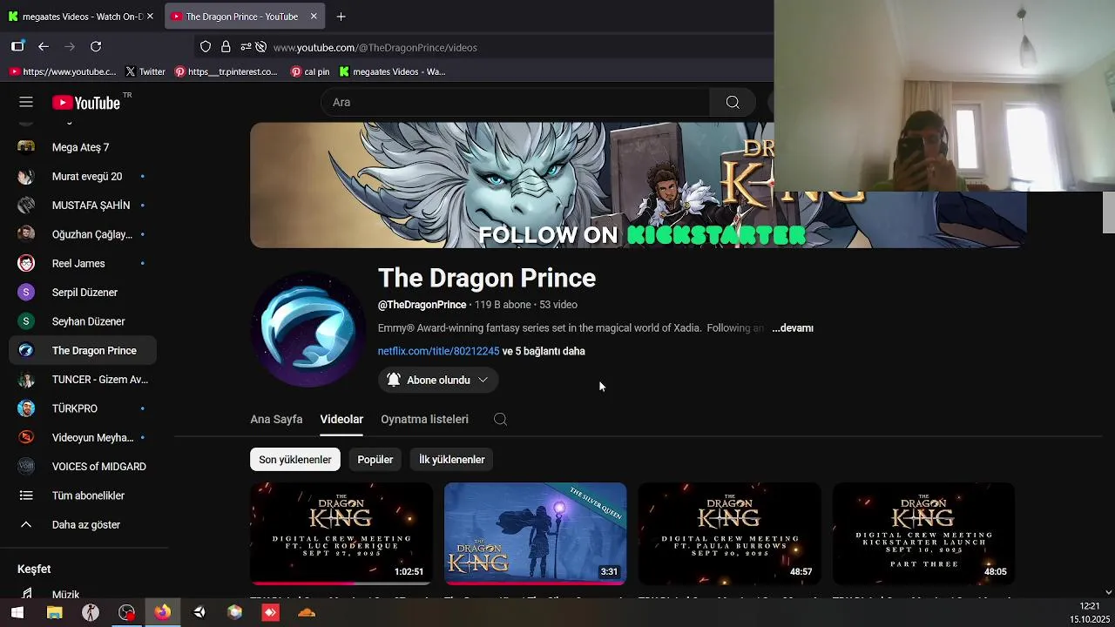Open Videoyun Meyha... channel
Screen dimensions: 1115x627
pos(83,437)
